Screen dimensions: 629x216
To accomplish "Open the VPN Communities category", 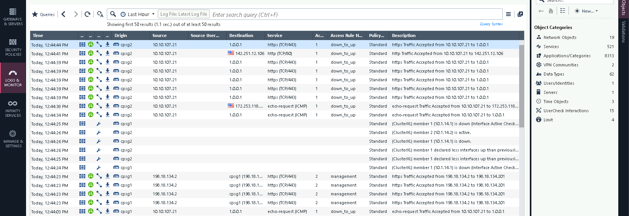I will pyautogui.click(x=560, y=65).
